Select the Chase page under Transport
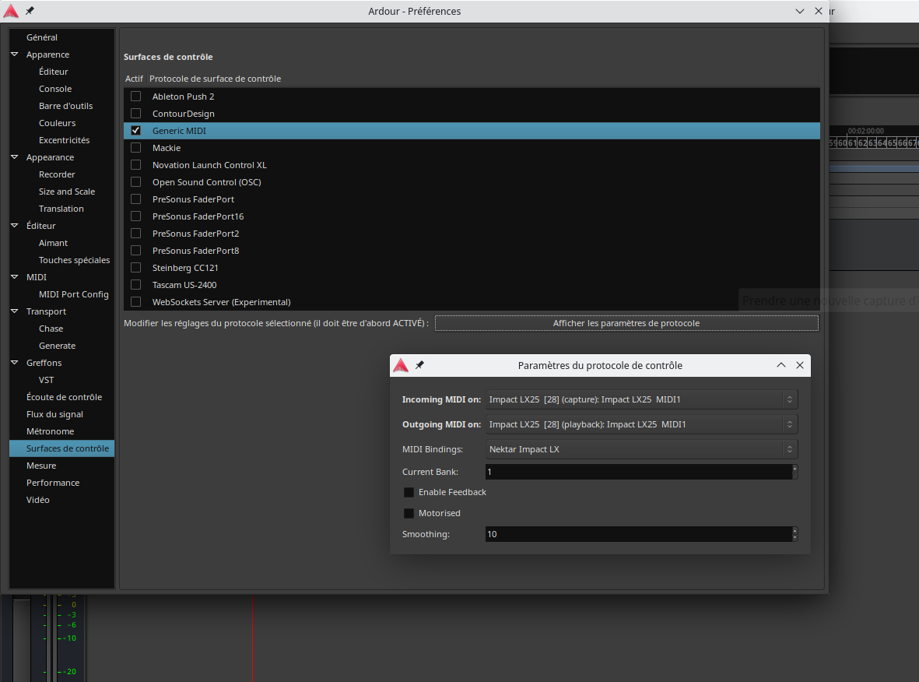 click(51, 329)
